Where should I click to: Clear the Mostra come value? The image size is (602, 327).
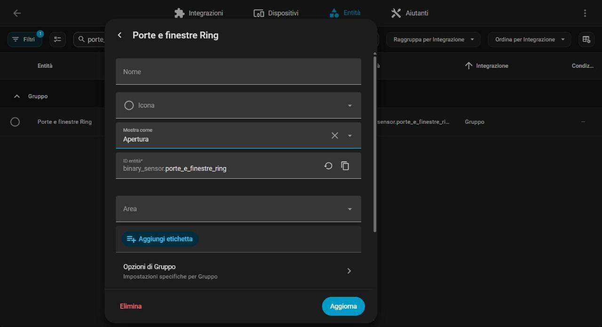click(335, 136)
